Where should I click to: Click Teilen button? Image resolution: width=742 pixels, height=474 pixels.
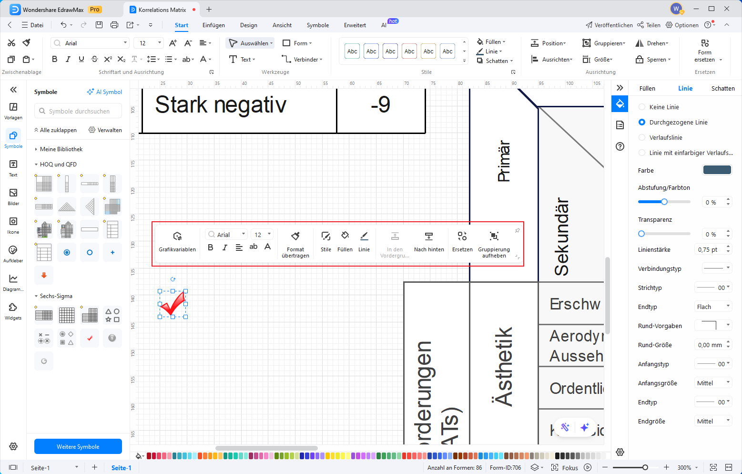click(x=649, y=25)
